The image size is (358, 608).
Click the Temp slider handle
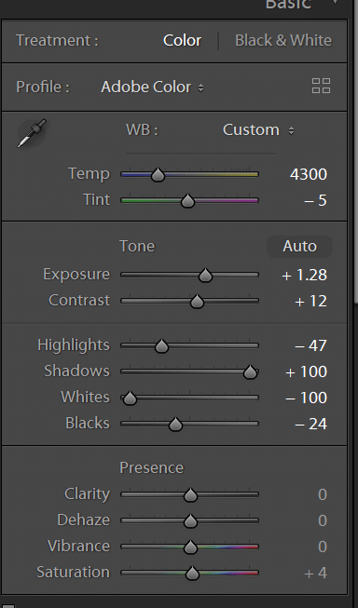(158, 175)
